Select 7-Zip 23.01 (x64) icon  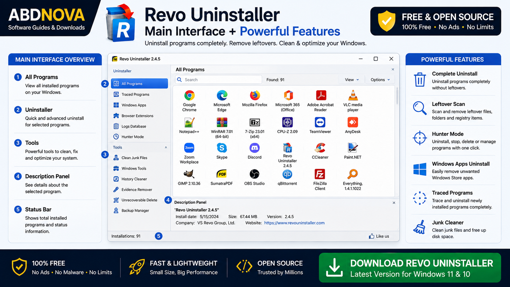coord(255,122)
